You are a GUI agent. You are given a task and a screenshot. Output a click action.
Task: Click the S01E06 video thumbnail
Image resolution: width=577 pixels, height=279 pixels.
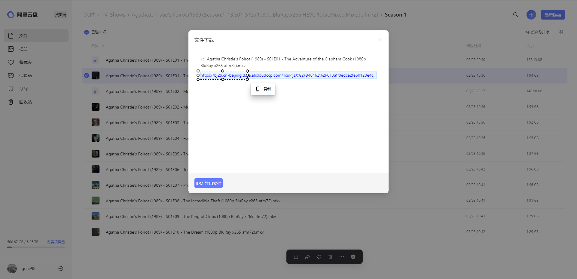pos(96,169)
